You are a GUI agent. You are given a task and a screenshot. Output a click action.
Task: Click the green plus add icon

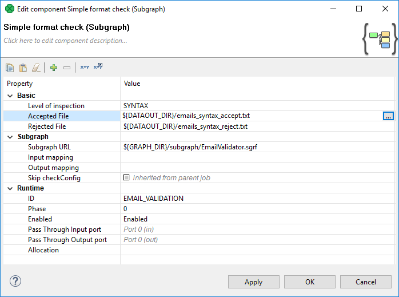tap(54, 68)
